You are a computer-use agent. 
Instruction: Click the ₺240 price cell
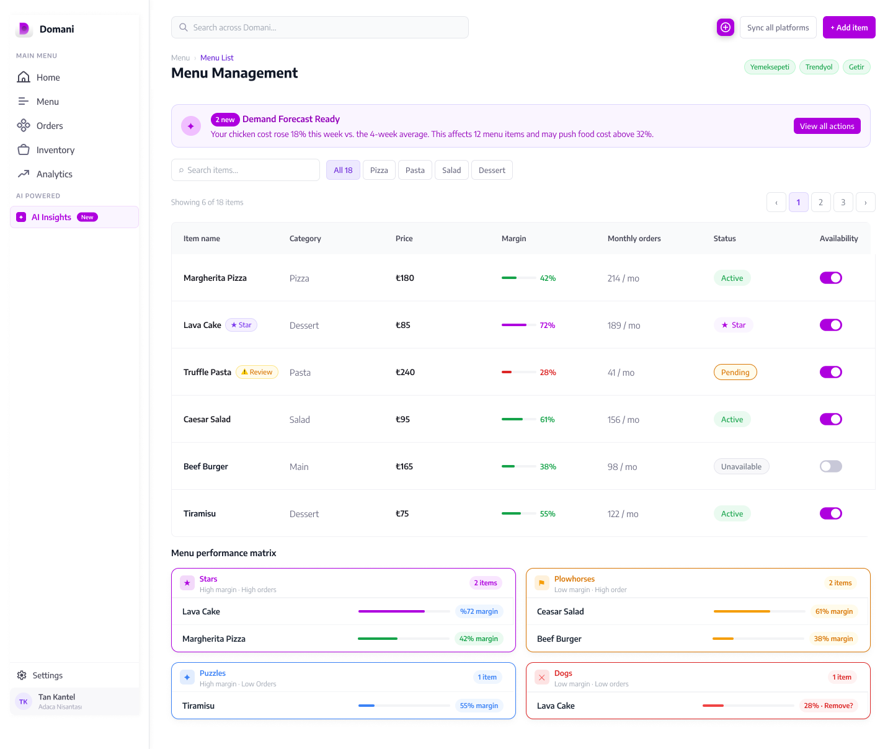pos(406,372)
